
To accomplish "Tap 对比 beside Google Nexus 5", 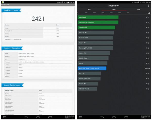I will [147, 58].
